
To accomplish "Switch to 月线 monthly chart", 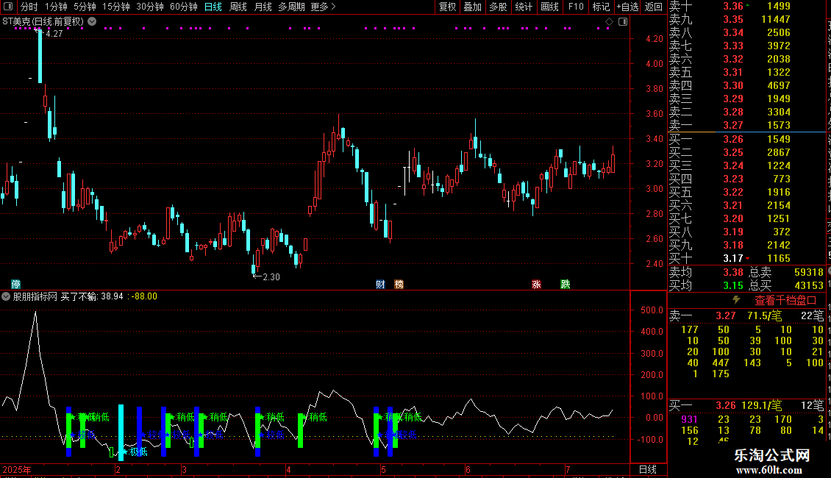I will click(263, 7).
